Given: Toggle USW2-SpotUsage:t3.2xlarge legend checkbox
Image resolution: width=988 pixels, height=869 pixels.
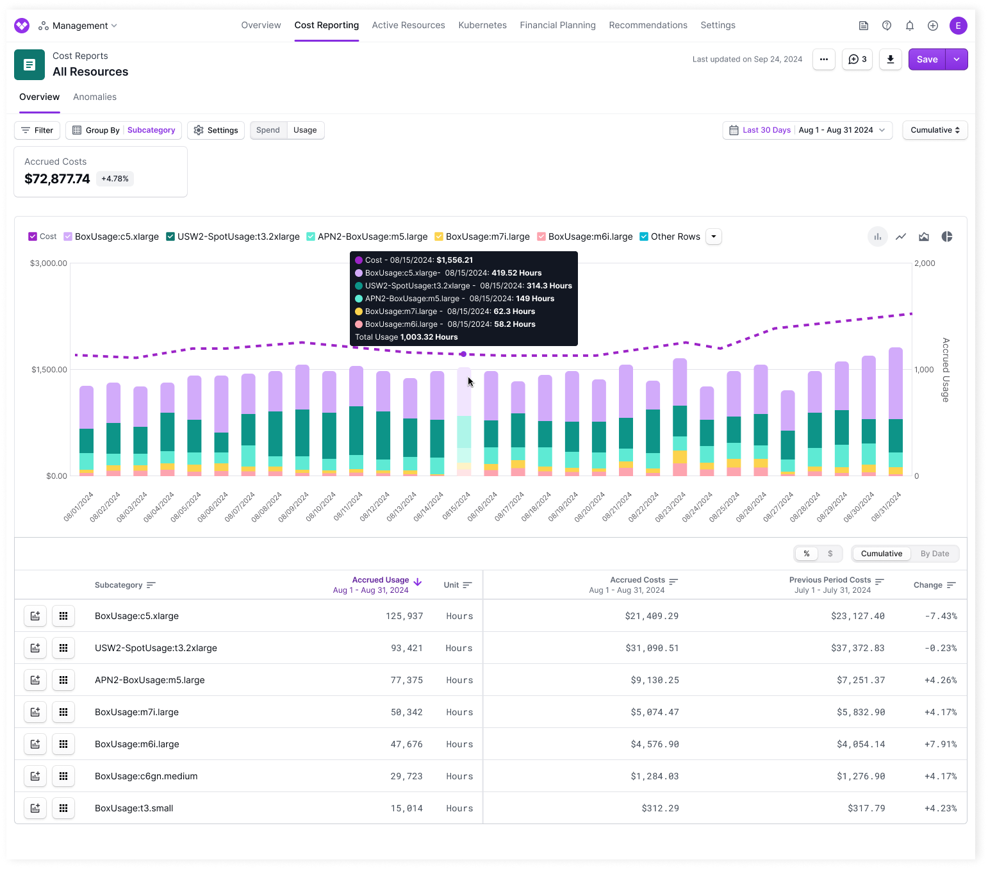Looking at the screenshot, I should (170, 236).
